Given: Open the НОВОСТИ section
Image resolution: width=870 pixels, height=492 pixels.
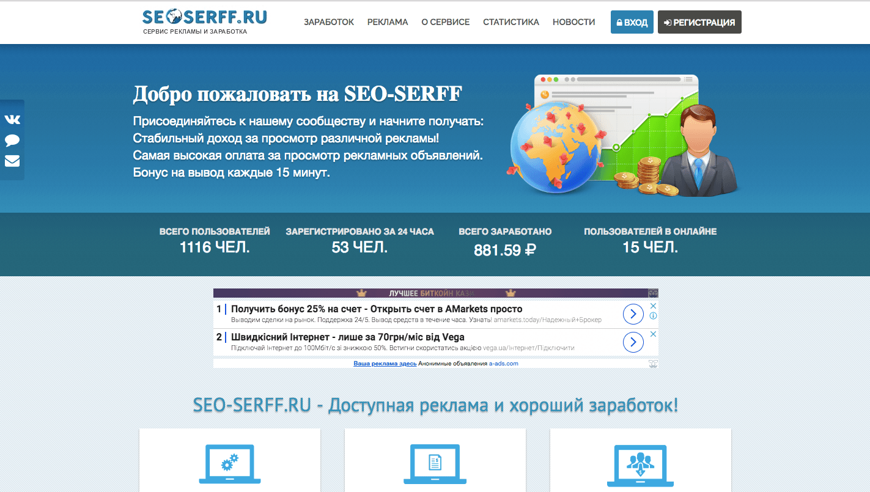Looking at the screenshot, I should (x=573, y=21).
